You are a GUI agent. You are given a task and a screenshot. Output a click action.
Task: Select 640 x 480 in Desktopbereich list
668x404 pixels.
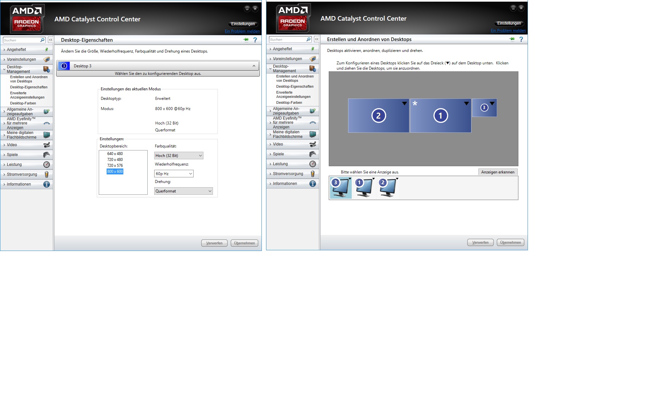[x=115, y=154]
